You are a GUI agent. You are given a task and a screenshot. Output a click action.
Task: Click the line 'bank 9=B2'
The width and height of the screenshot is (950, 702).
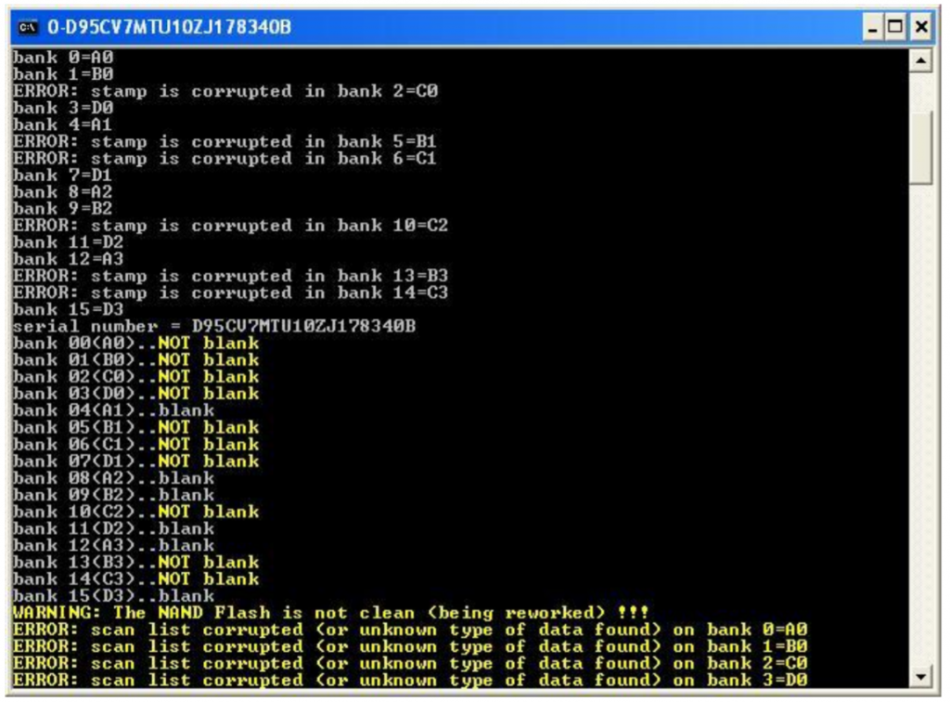(63, 209)
